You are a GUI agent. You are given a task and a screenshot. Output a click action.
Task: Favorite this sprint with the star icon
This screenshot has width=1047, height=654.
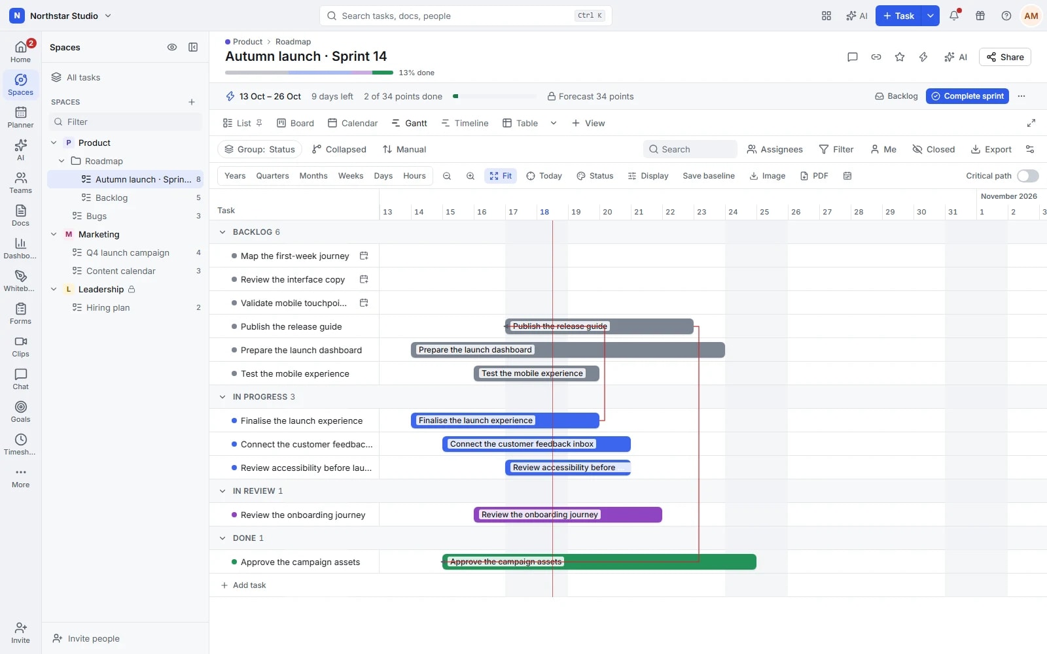(900, 57)
